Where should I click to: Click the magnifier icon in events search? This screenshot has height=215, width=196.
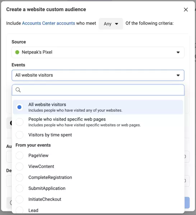coord(18,90)
